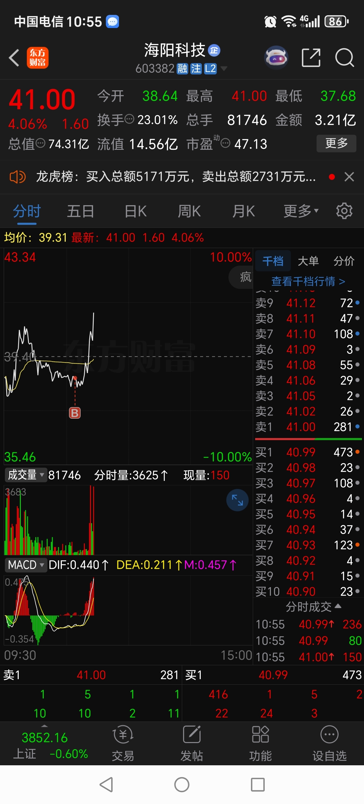
Task: Tap the 416 lot buy queue entry
Action: [x=218, y=694]
